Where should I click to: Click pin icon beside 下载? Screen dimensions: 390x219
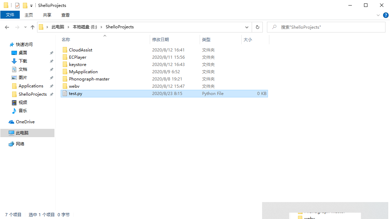coord(52,61)
